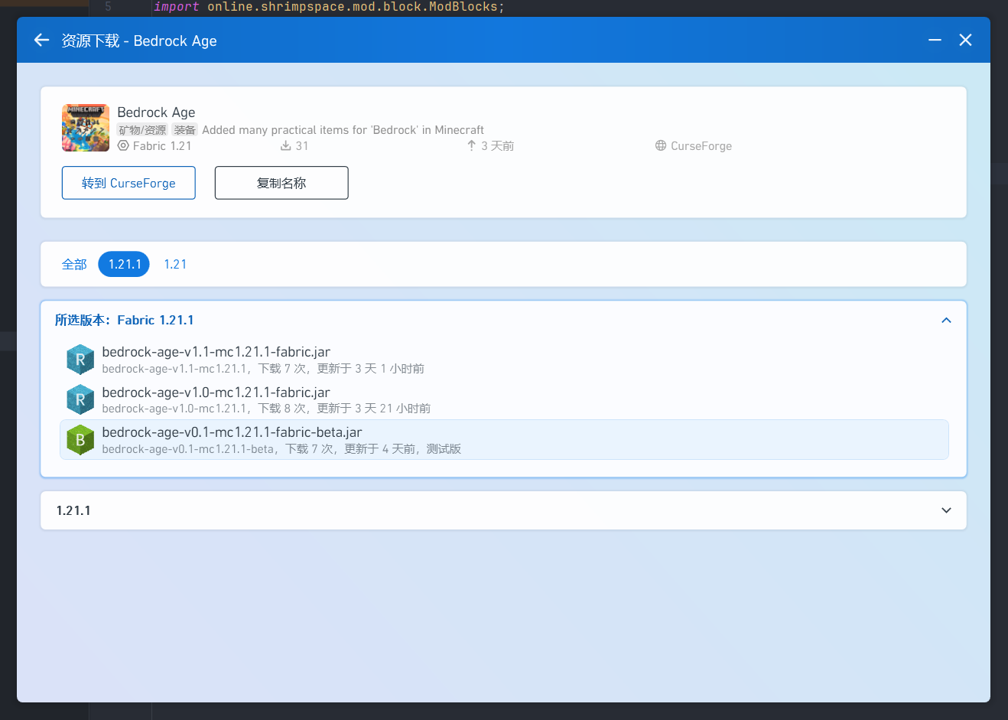Click the mod description about 'Bedrock' items
Image resolution: width=1008 pixels, height=720 pixels.
click(x=343, y=130)
